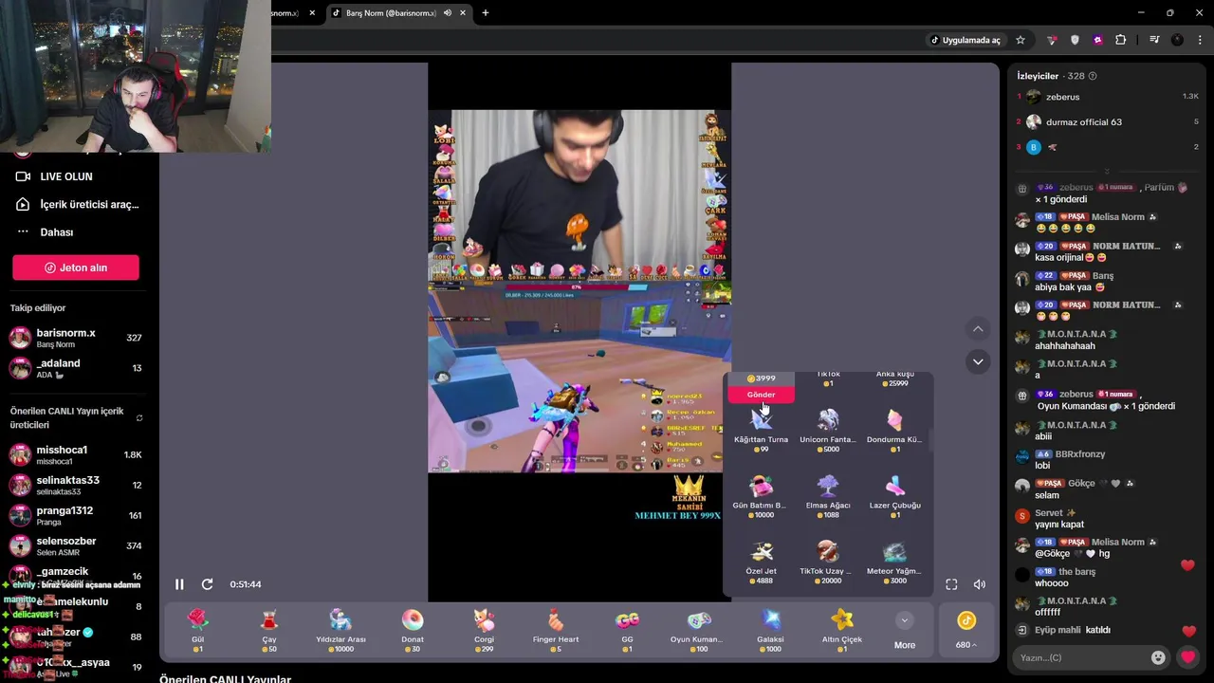The width and height of the screenshot is (1214, 683).
Task: Choose the GG gift
Action: pyautogui.click(x=627, y=631)
